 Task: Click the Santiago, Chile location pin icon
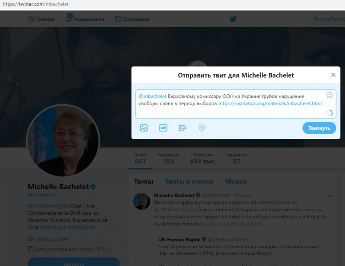click(31, 239)
